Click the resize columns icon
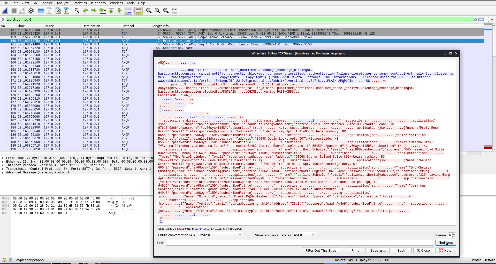Image resolution: width=496 pixels, height=264 pixels. click(x=174, y=11)
